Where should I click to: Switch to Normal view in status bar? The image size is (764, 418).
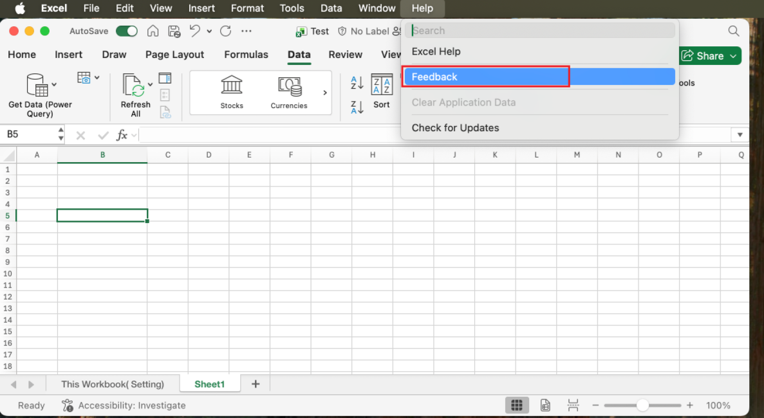(517, 405)
